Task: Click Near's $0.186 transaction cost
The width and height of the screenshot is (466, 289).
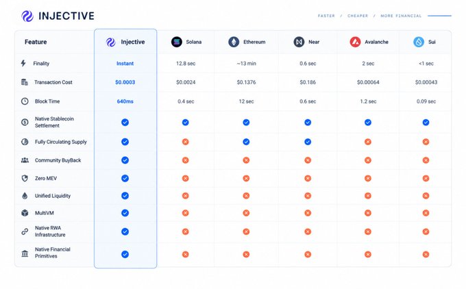Action: (308, 82)
